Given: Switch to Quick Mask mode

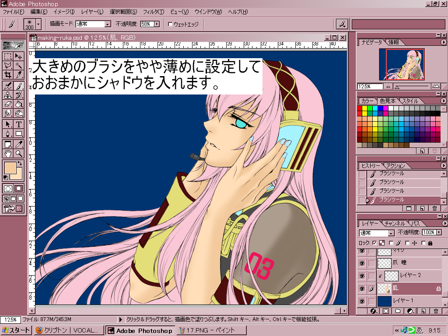Looking at the screenshot, I should pos(19,189).
